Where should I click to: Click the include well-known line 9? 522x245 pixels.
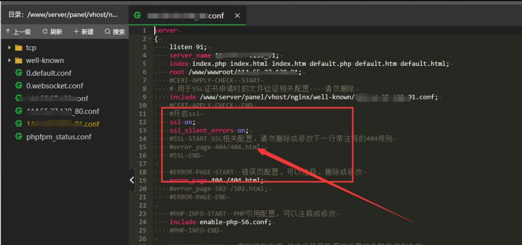click(x=304, y=97)
